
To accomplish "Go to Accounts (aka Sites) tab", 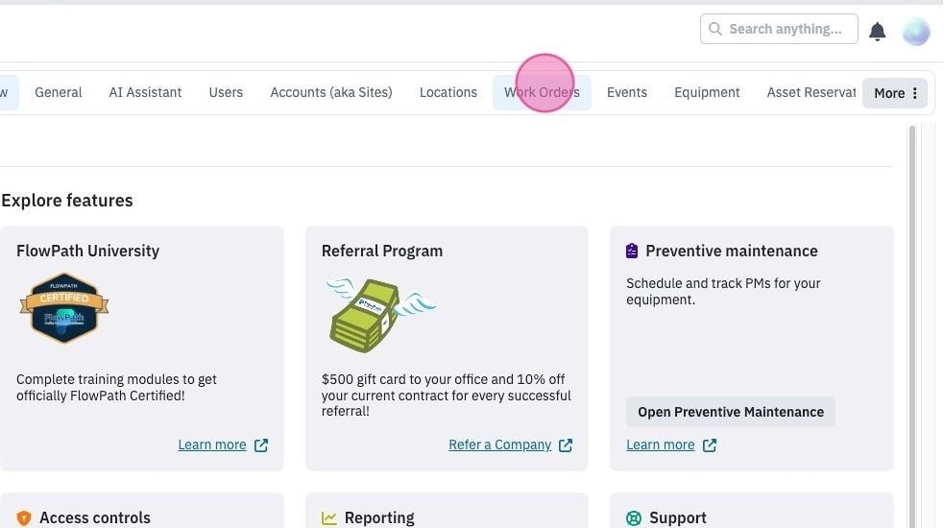I will [331, 92].
